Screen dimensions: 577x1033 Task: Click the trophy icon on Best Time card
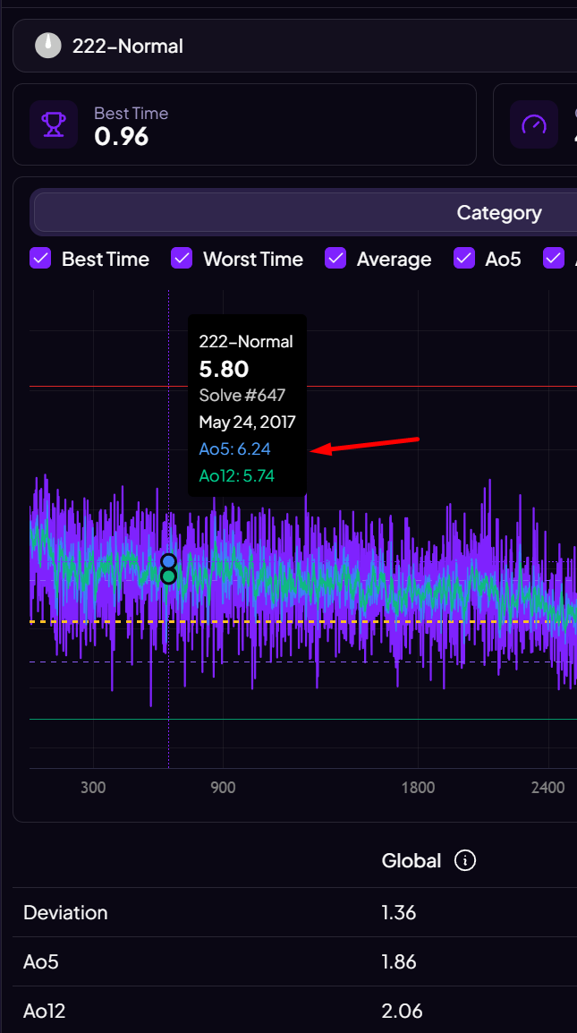coord(54,124)
